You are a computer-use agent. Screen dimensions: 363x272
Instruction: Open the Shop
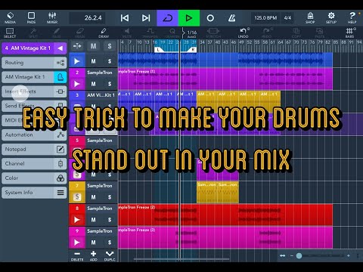tap(310, 18)
